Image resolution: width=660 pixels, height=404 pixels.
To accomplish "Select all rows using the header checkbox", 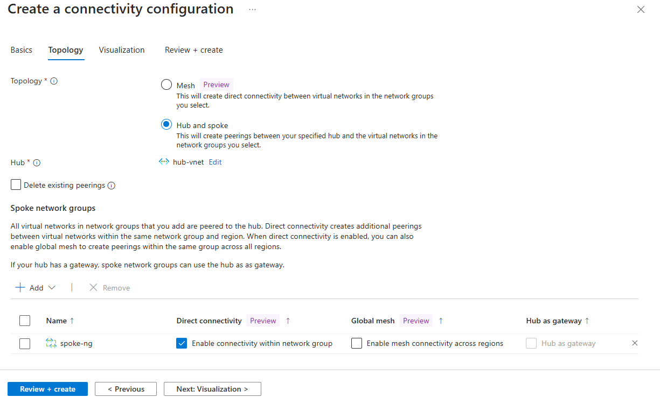I will 25,320.
